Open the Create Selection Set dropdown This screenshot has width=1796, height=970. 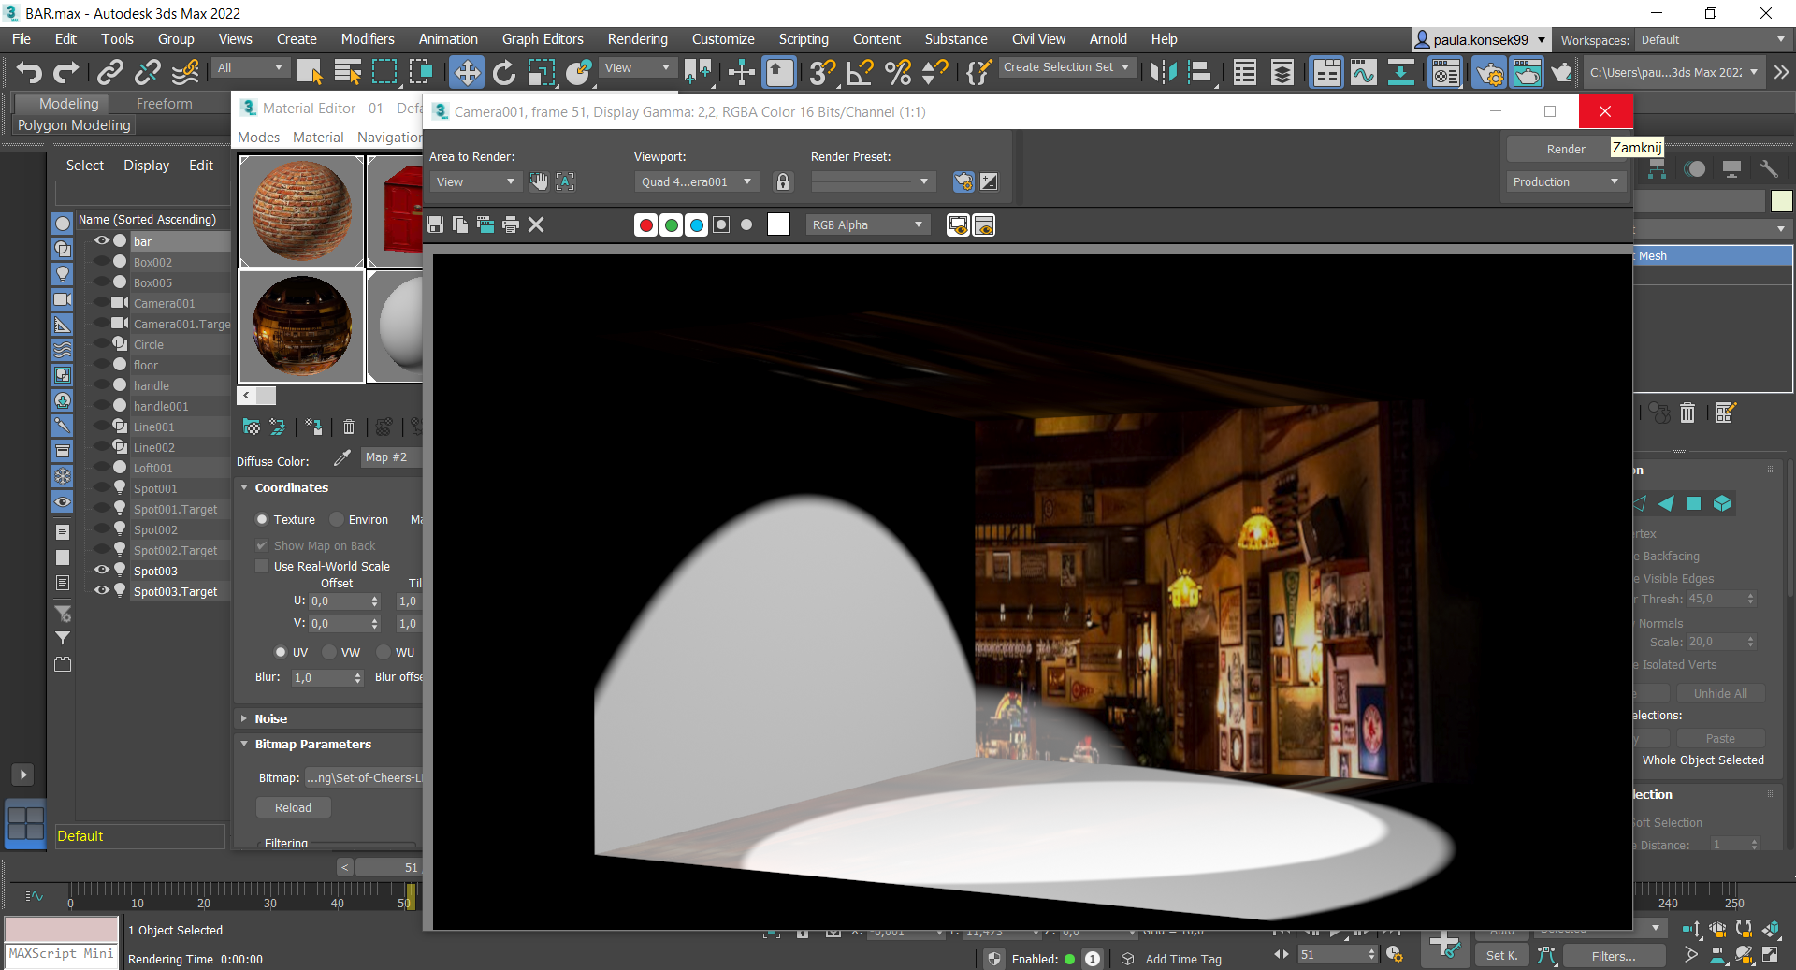click(1066, 67)
